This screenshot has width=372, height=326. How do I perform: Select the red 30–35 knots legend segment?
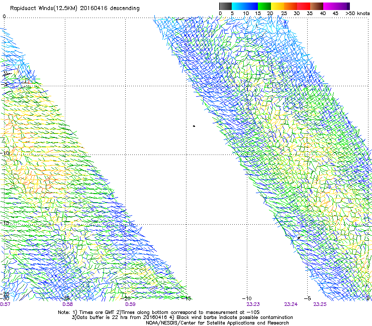pyautogui.click(x=304, y=6)
